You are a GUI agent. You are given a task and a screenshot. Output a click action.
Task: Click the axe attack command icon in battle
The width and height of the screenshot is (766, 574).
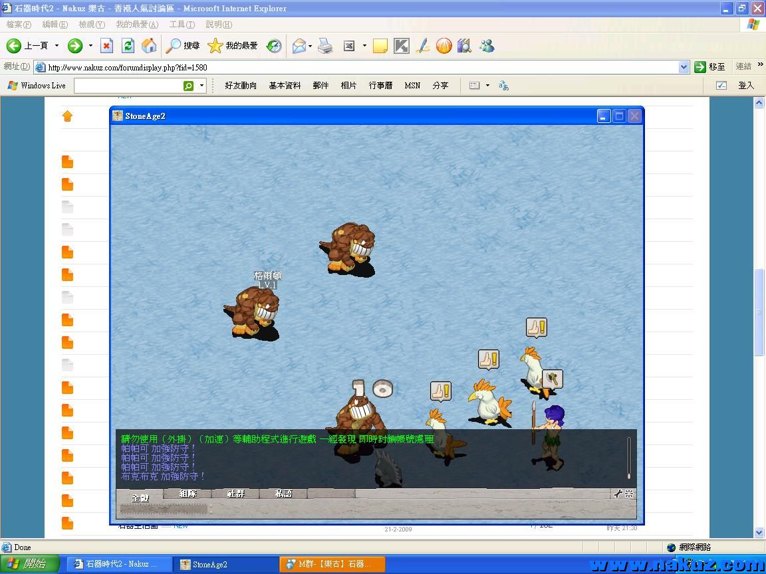tap(552, 379)
